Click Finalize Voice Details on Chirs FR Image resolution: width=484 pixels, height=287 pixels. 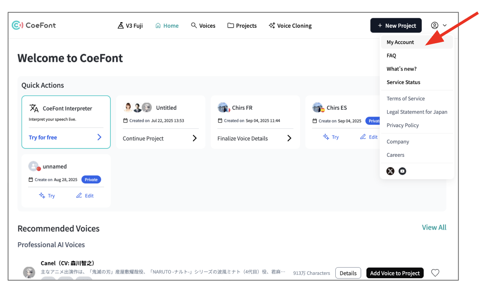coord(242,139)
